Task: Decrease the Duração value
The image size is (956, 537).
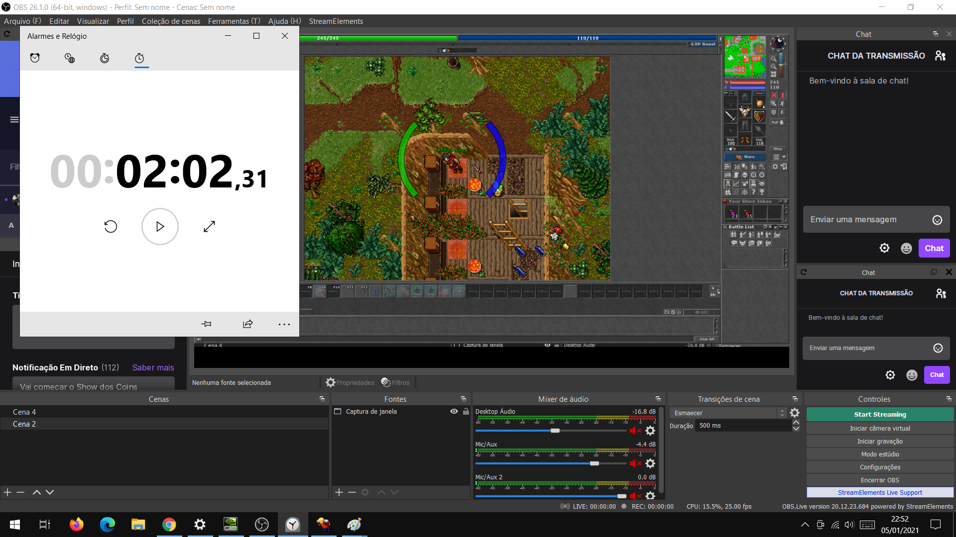Action: coord(796,429)
